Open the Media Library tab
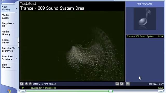Viewport: 166px width, 93px height. [6, 33]
